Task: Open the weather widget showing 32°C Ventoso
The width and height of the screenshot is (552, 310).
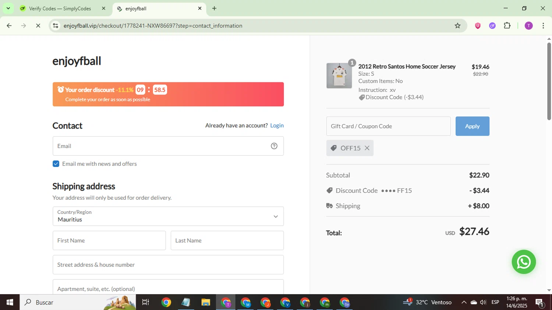Action: [427, 302]
